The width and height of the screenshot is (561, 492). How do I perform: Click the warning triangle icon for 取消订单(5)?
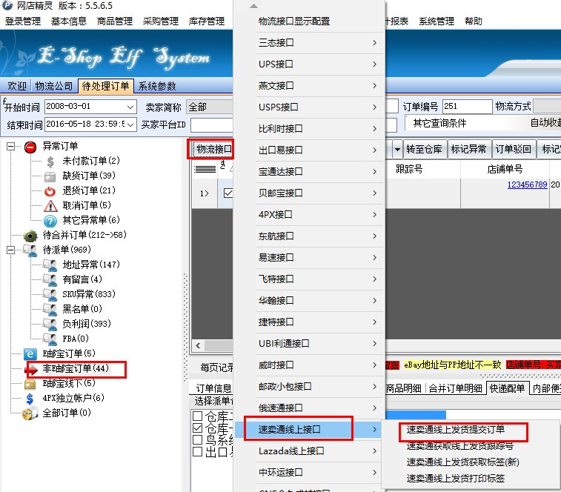pyautogui.click(x=50, y=206)
